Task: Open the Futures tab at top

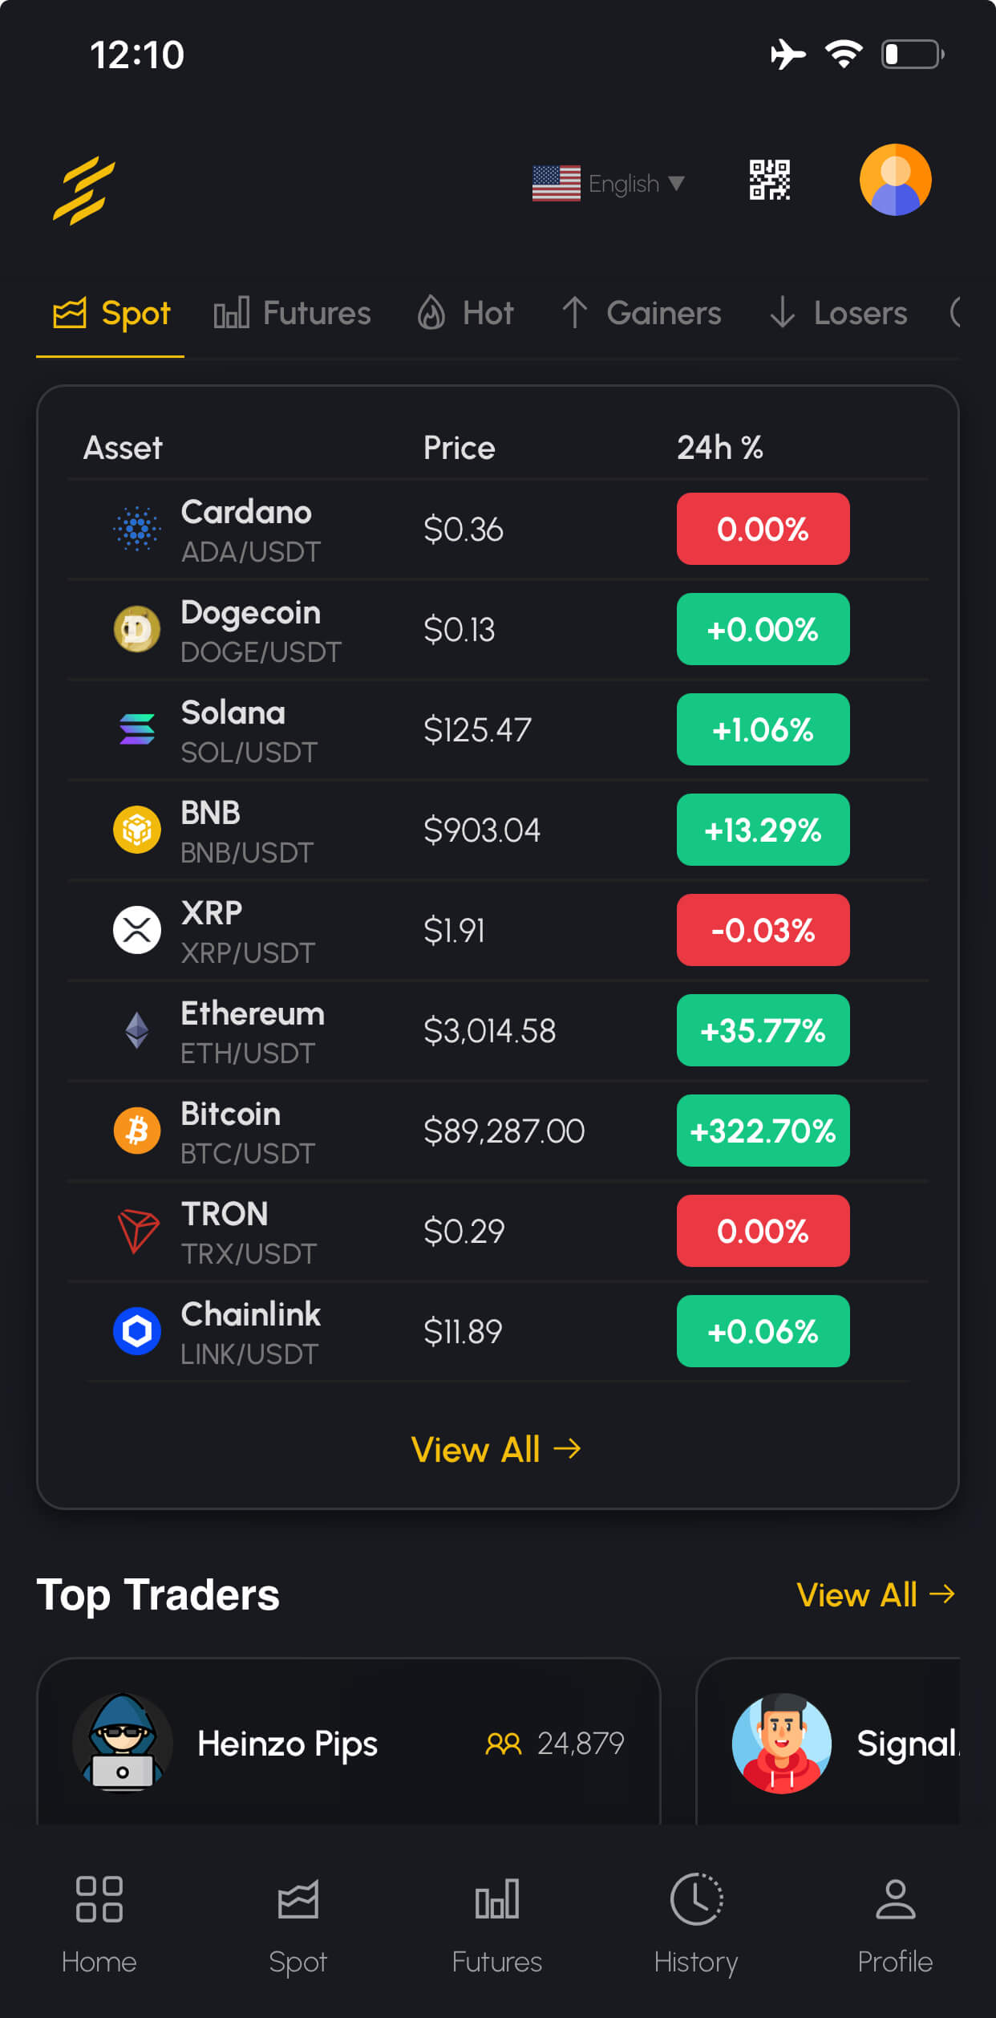Action: [293, 313]
